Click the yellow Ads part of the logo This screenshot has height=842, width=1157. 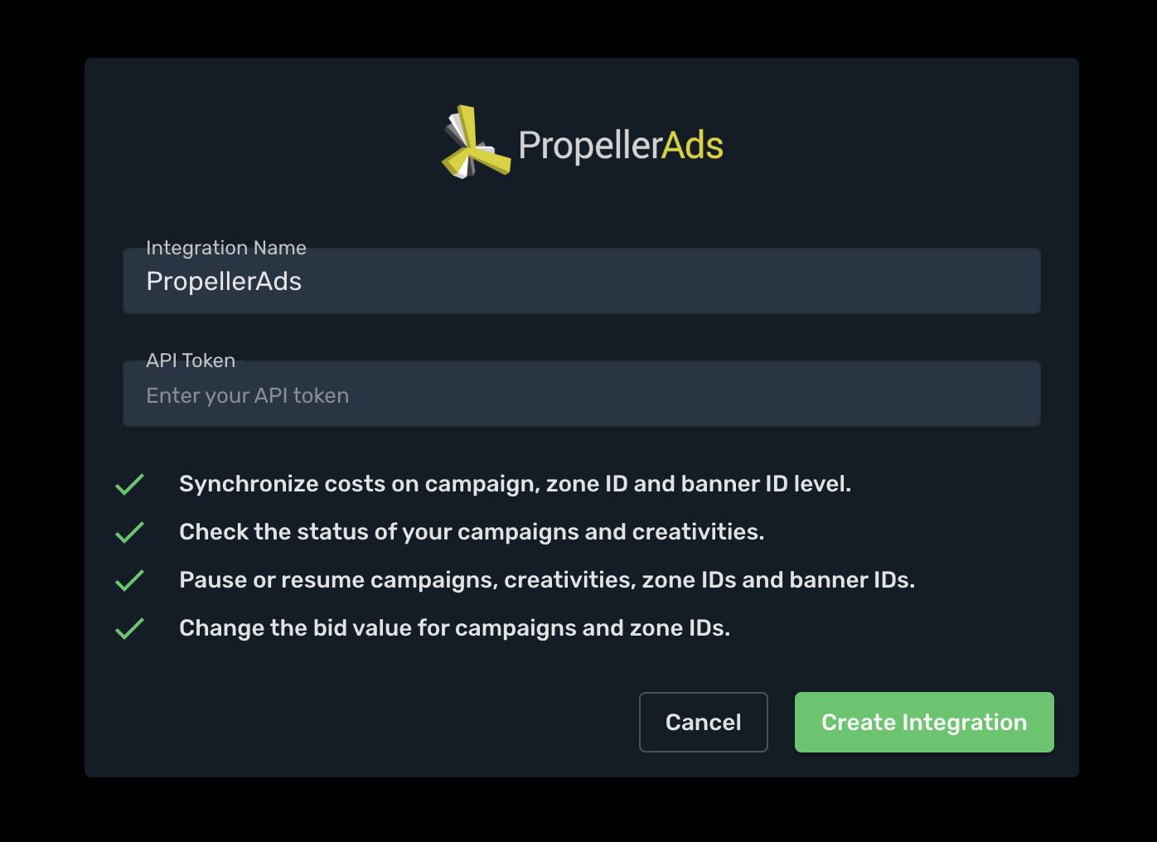point(692,145)
